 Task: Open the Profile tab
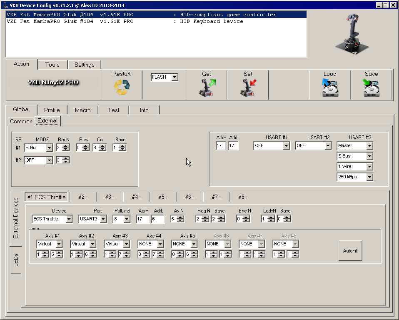52,110
